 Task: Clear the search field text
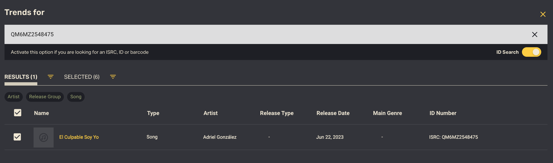(534, 34)
